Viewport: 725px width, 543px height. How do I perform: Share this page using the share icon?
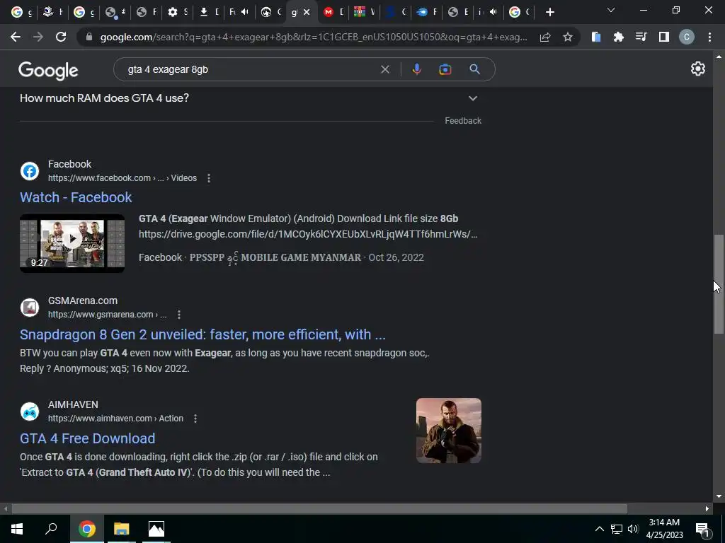point(545,37)
